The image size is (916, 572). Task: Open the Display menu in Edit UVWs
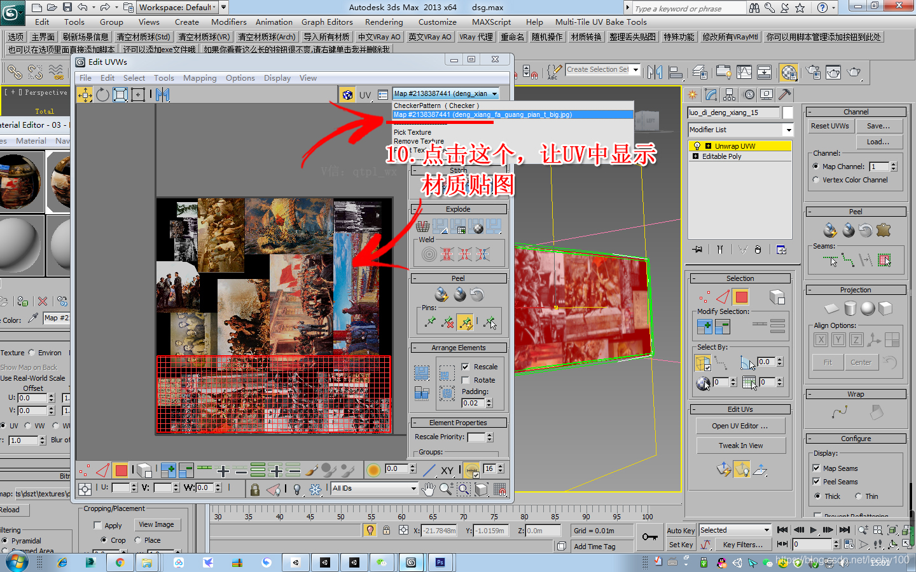tap(277, 78)
